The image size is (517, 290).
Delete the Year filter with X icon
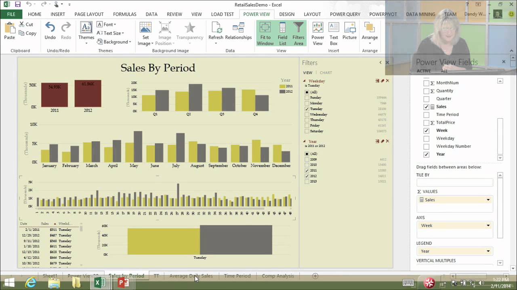pyautogui.click(x=387, y=141)
